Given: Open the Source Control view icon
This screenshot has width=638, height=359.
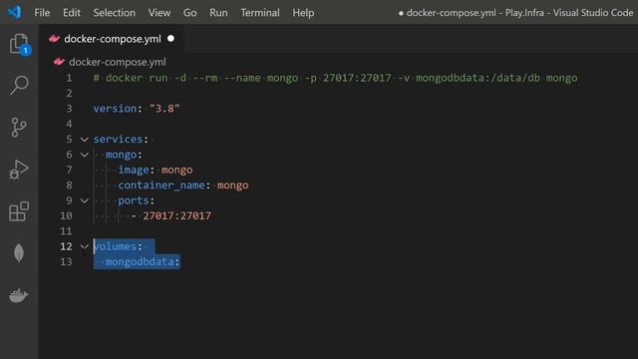Looking at the screenshot, I should pos(19,128).
